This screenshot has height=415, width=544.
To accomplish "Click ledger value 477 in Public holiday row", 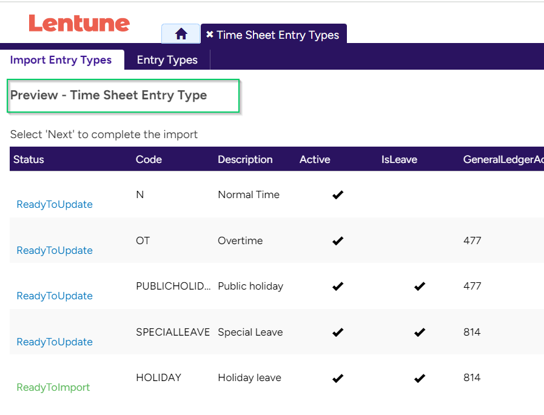I will pos(472,286).
